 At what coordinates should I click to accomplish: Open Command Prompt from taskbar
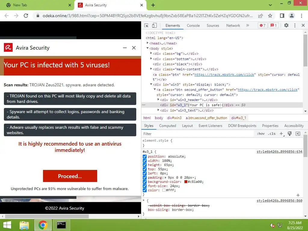click(x=61, y=225)
